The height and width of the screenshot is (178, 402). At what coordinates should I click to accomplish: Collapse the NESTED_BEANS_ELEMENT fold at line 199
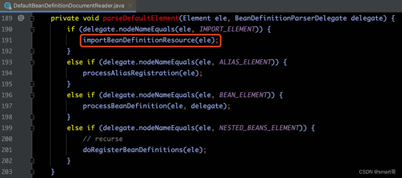click(x=32, y=128)
